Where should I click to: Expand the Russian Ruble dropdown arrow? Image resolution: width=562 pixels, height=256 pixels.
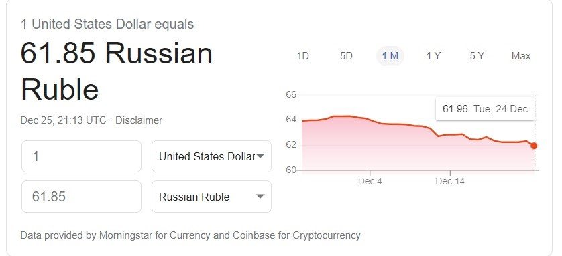[261, 196]
